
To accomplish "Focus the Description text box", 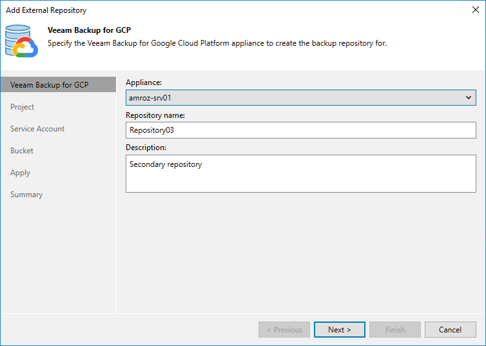I will coord(300,175).
